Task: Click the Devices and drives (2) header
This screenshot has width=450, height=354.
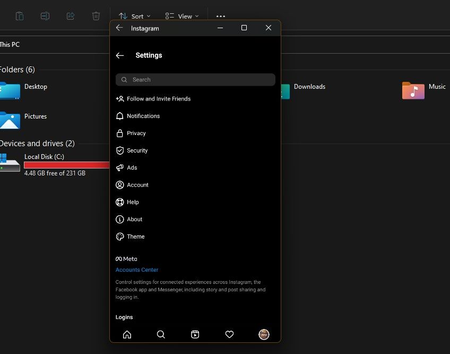Action: [x=37, y=143]
